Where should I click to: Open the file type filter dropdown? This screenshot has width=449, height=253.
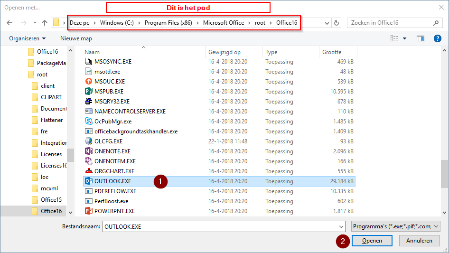(436, 226)
